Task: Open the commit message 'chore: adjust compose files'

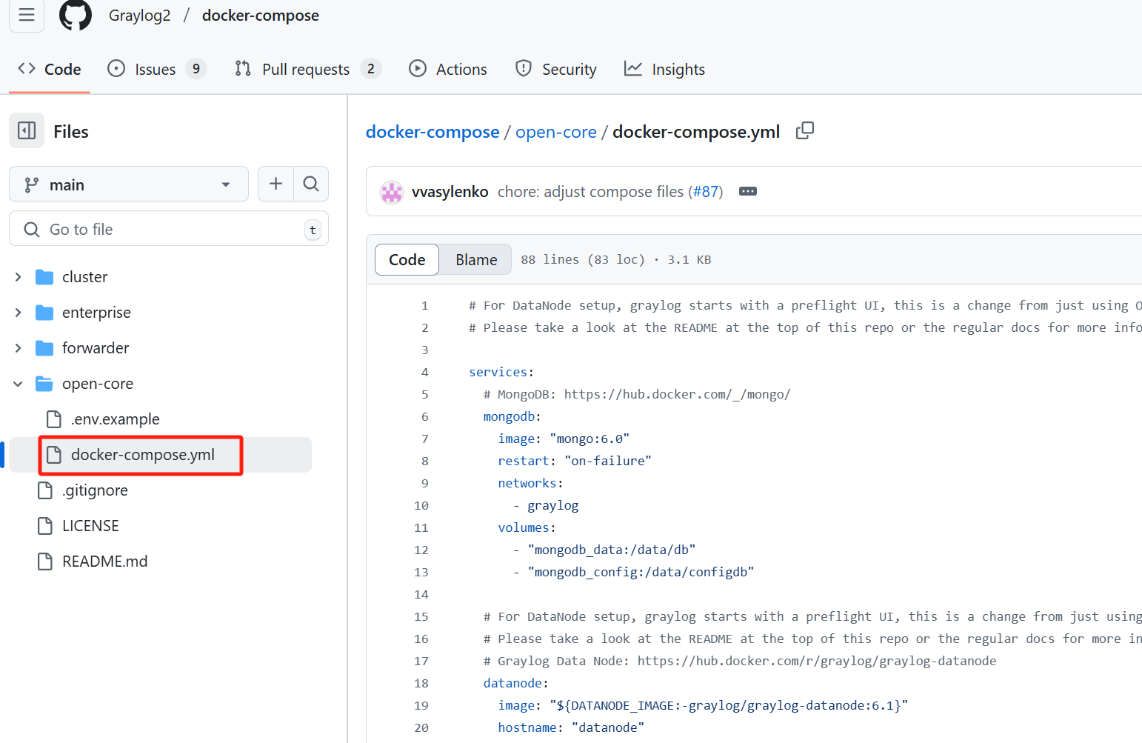Action: (591, 192)
